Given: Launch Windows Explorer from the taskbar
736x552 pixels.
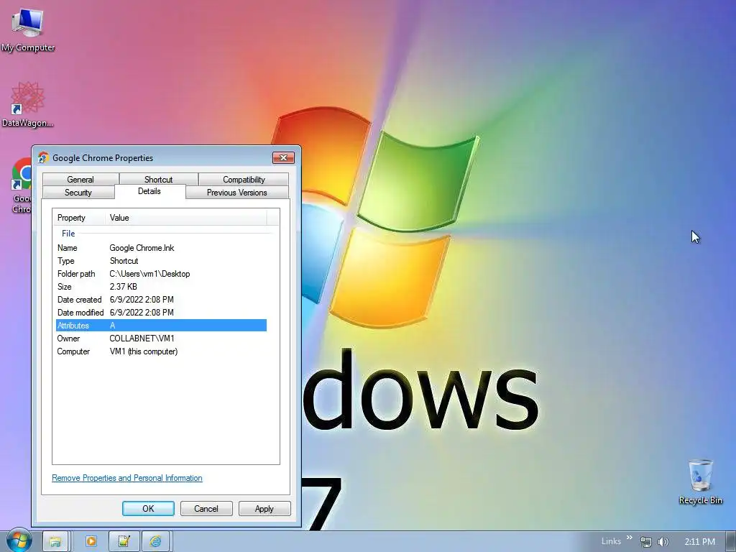Looking at the screenshot, I should [55, 542].
